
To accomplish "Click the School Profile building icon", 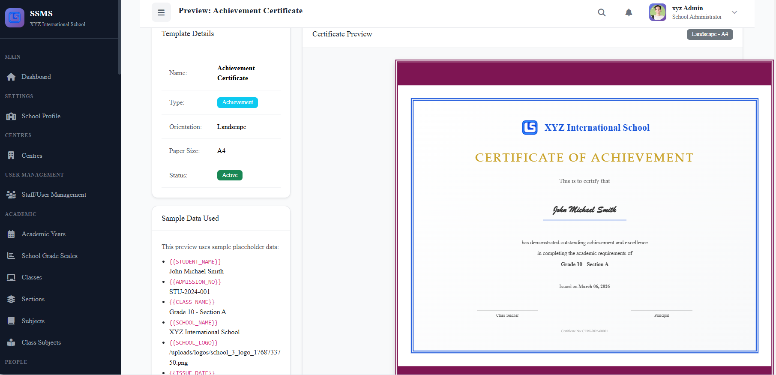I will pyautogui.click(x=11, y=116).
